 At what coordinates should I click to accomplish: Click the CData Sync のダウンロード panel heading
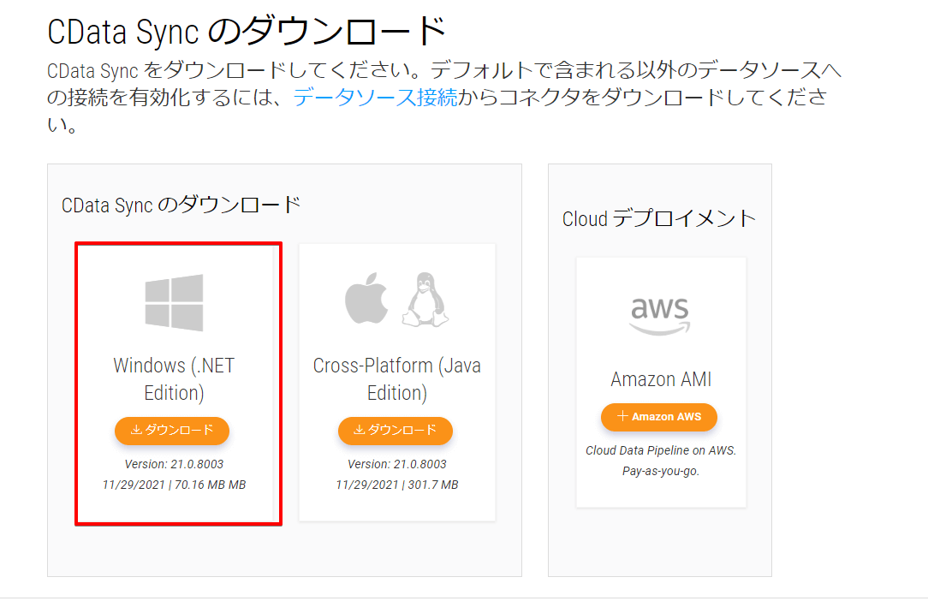(x=181, y=205)
